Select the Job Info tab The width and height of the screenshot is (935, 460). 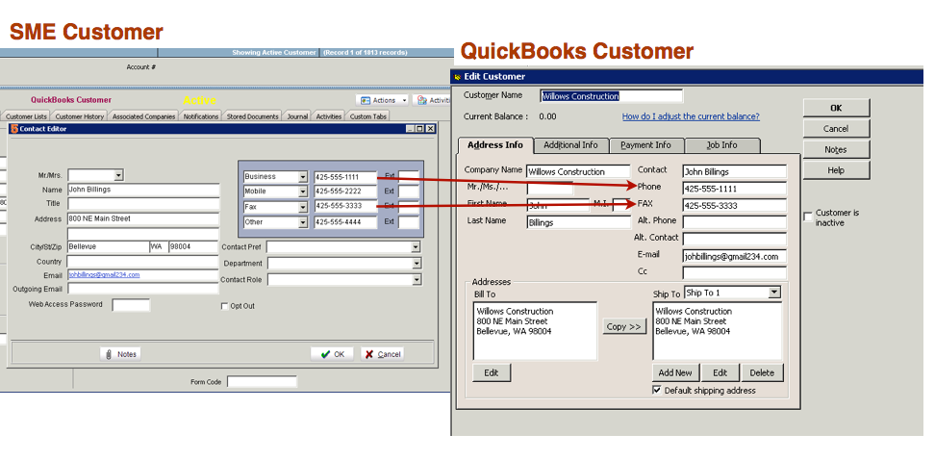[721, 145]
